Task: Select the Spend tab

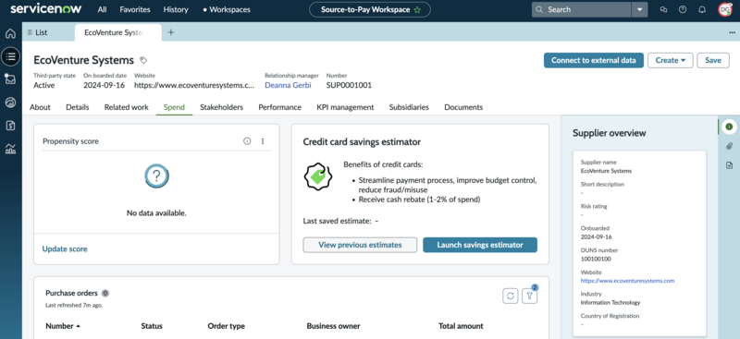Action: click(x=174, y=107)
